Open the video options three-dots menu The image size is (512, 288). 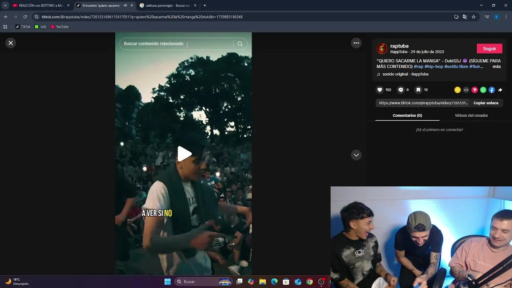(356, 43)
